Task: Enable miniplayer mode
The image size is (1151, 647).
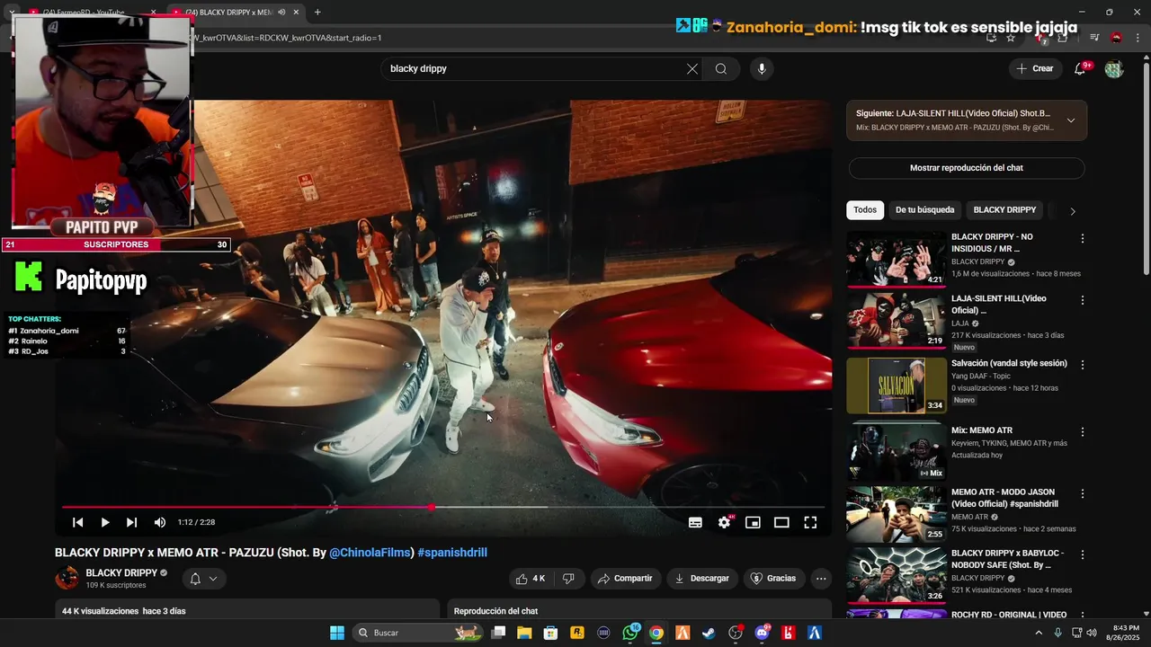Action: (753, 522)
